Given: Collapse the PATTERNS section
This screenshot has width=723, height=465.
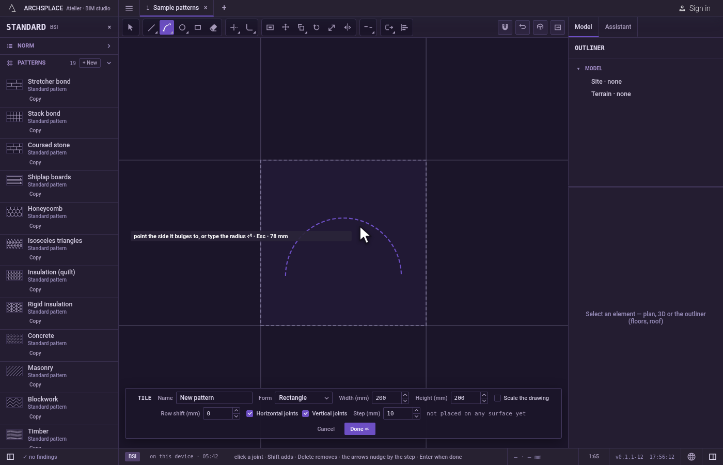Looking at the screenshot, I should tap(109, 63).
